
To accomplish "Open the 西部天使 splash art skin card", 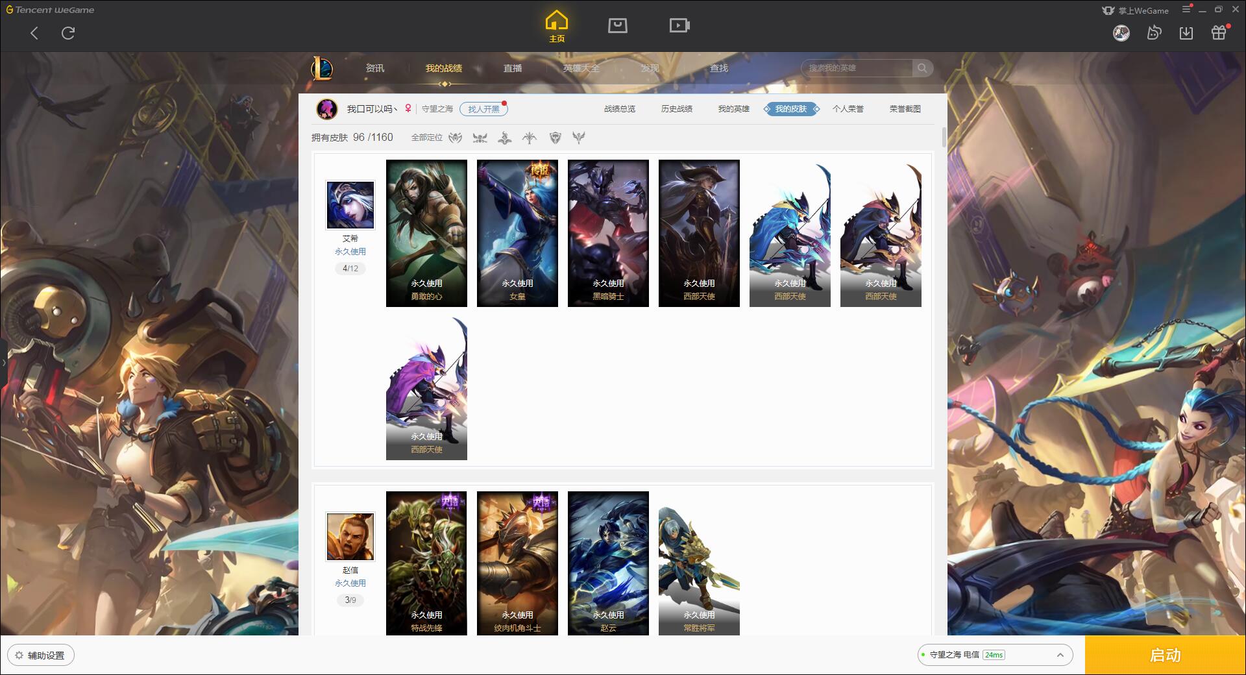I will [699, 233].
